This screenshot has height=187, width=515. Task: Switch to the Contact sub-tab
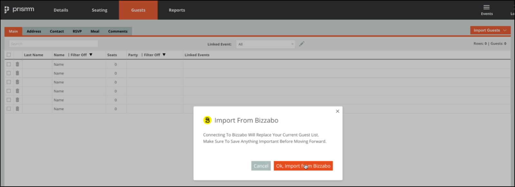tap(57, 31)
